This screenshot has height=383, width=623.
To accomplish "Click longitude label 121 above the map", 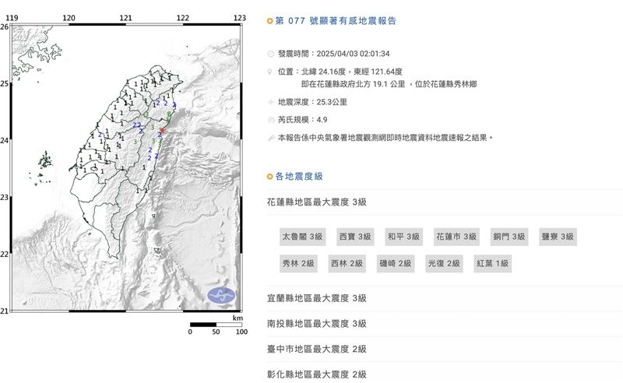I will point(125,18).
